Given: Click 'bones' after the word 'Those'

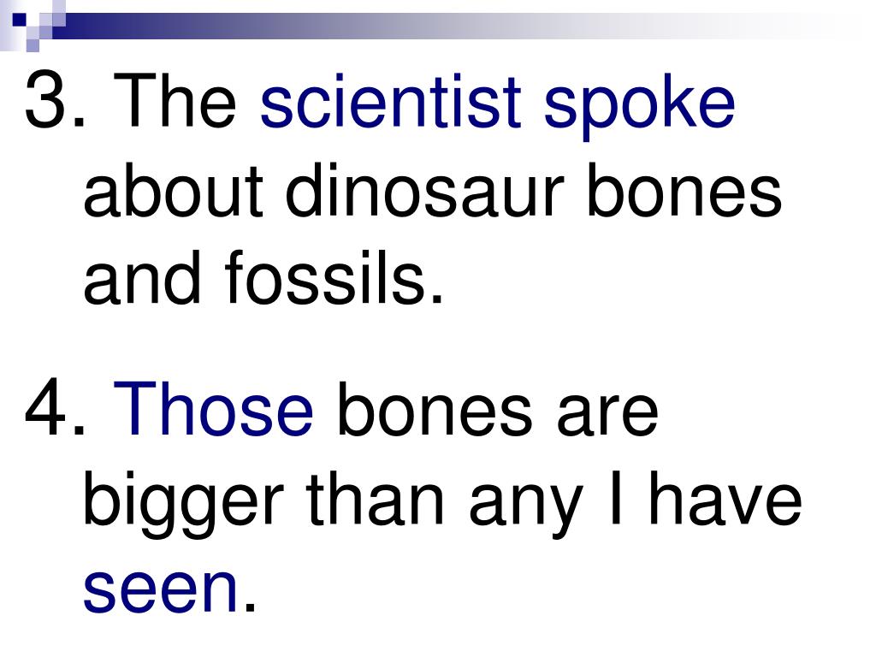Looking at the screenshot, I should click(435, 408).
